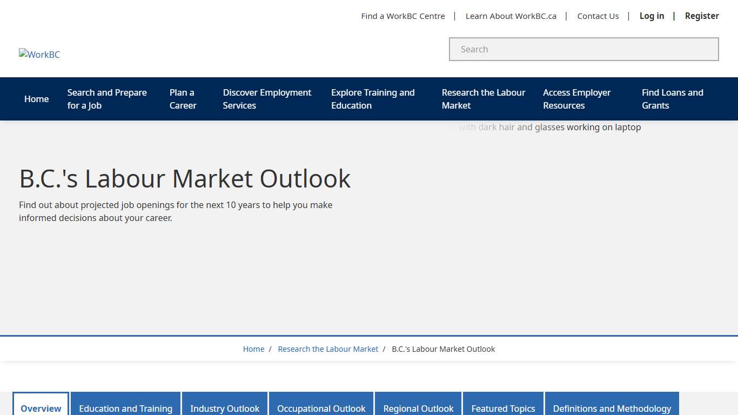Open the Search input field
738x415 pixels.
point(583,49)
